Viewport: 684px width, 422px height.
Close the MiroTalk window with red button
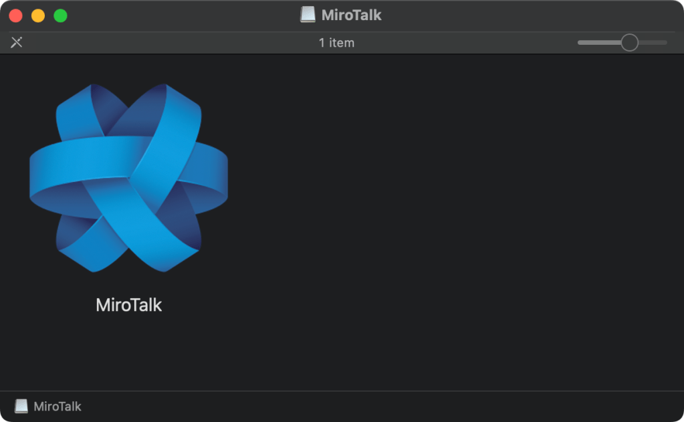click(16, 15)
